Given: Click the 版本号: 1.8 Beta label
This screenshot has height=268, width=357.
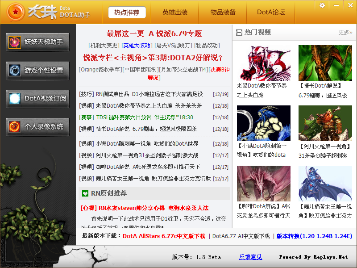Looking at the screenshot, I should (x=196, y=257).
